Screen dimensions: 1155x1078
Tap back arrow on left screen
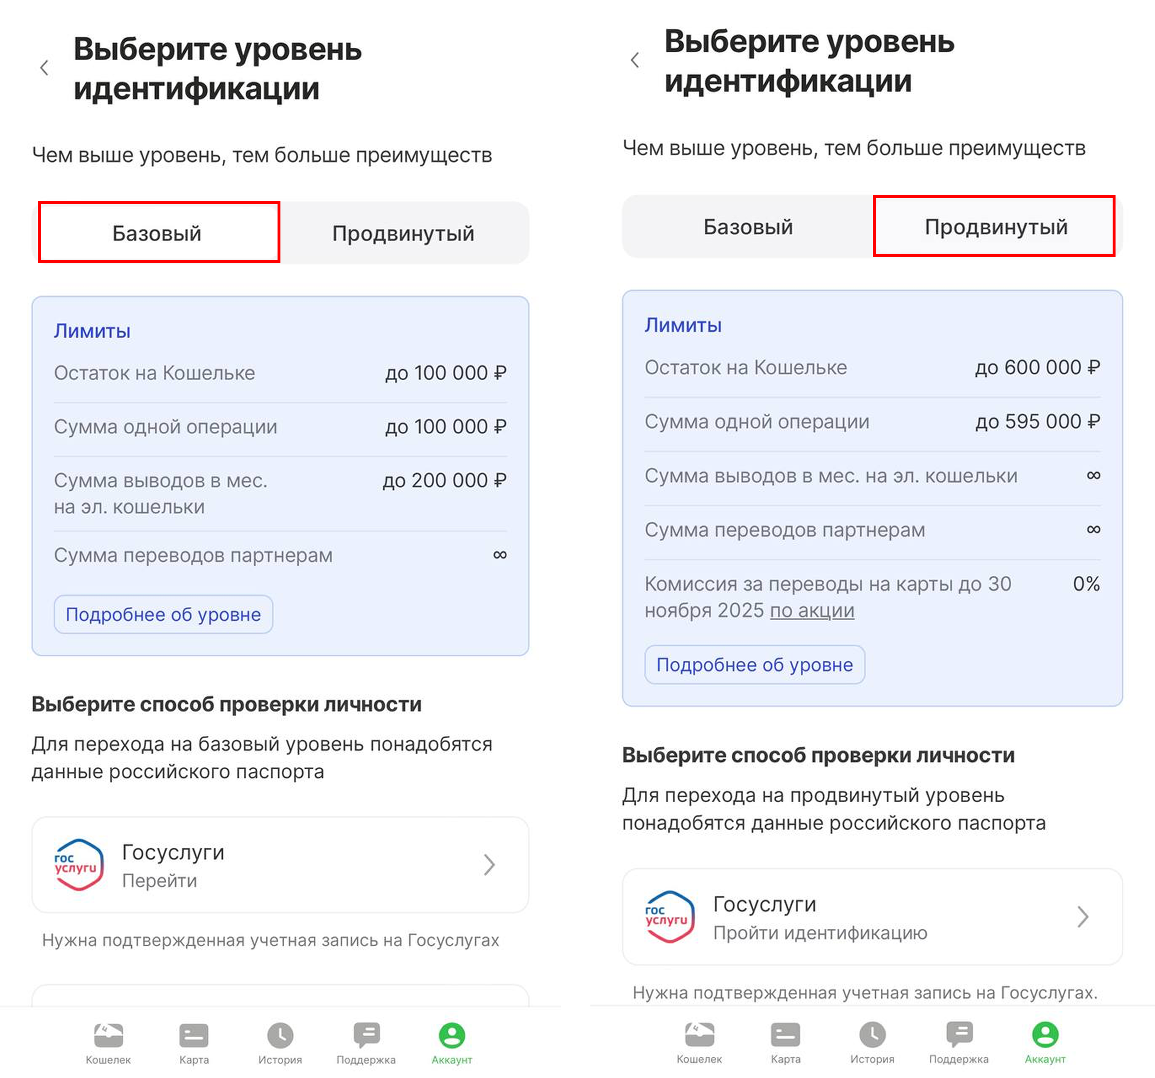click(44, 68)
